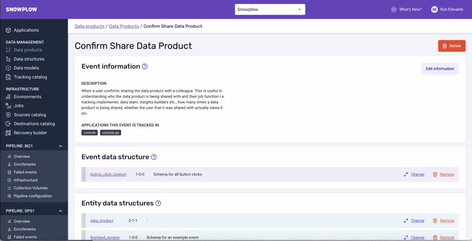The image size is (472, 241).
Task: Click the first Data products breadcrumb link
Action: pos(89,26)
